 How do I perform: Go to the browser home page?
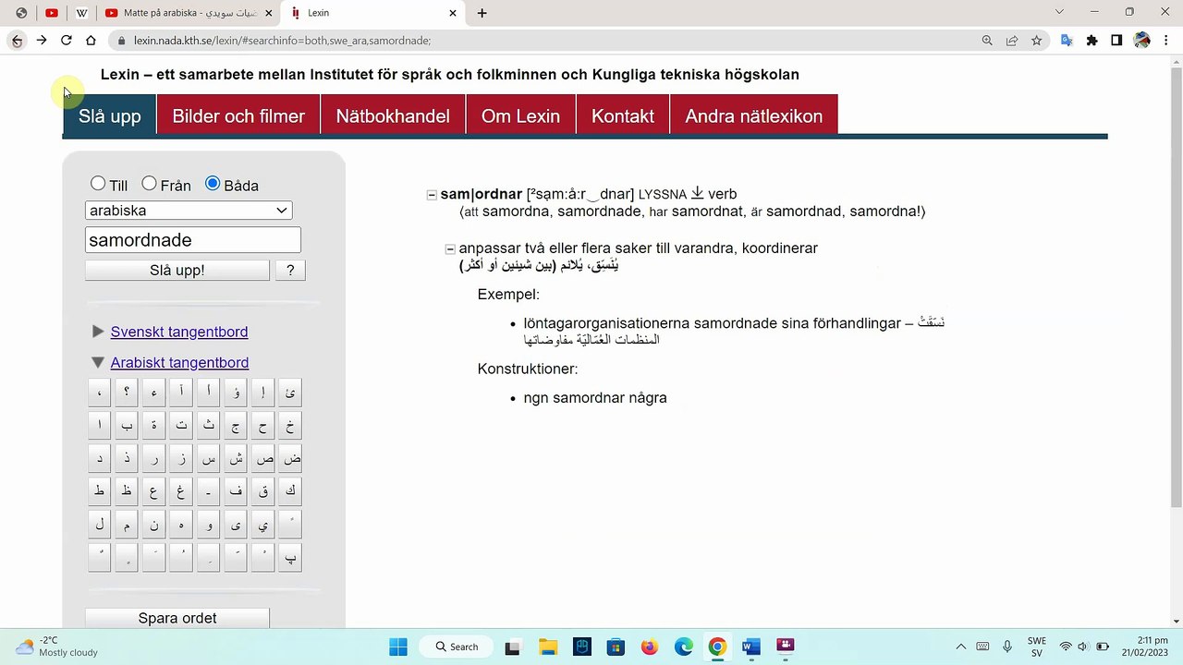point(91,41)
